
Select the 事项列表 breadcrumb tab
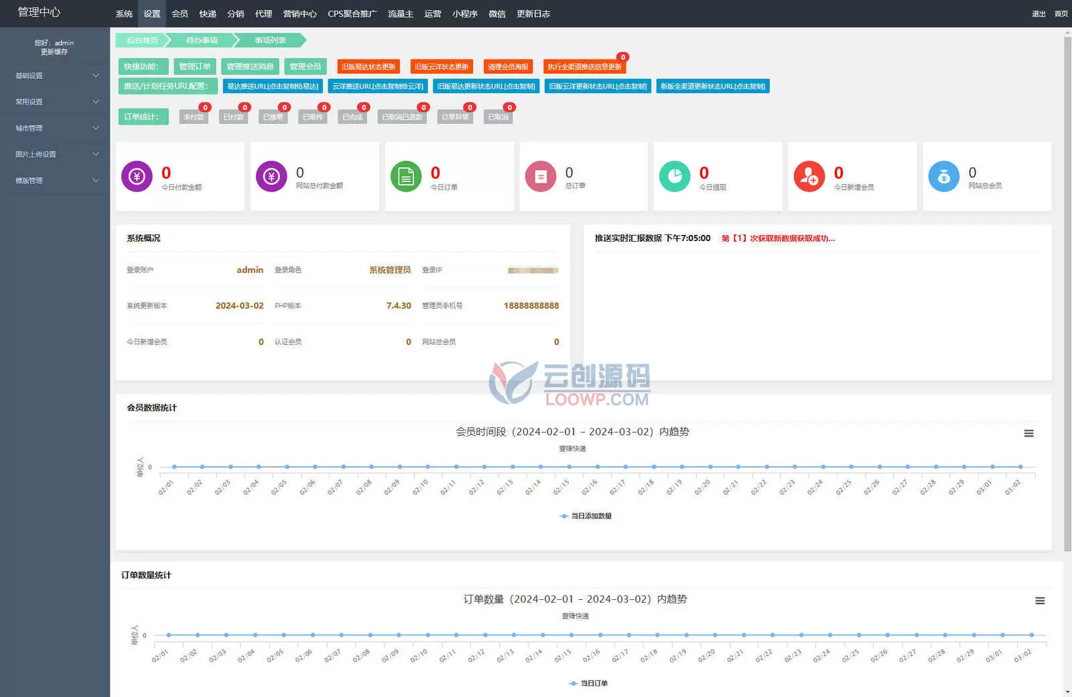pos(270,40)
